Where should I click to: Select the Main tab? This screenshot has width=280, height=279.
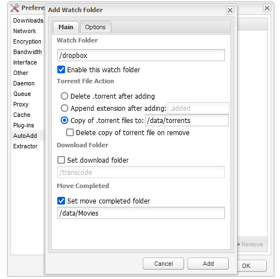point(66,27)
